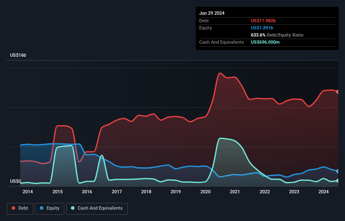Image resolution: width=345 pixels, height=221 pixels.
Task: Toggle the Equity legend button
Action: pos(50,208)
